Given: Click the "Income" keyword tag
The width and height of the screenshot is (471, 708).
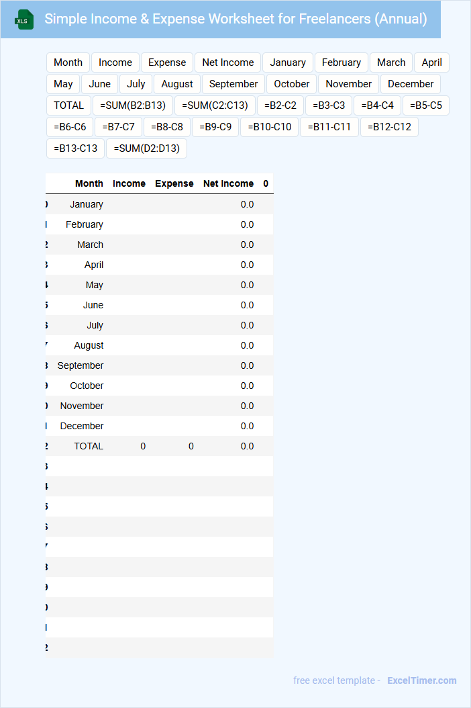Looking at the screenshot, I should 115,62.
